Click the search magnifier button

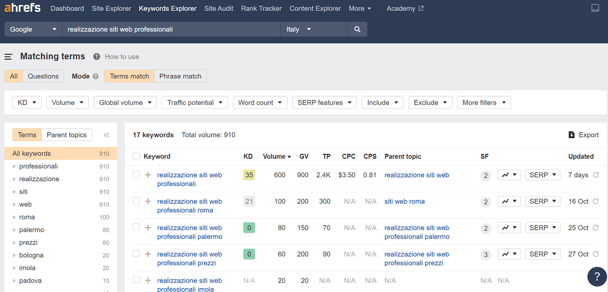point(357,29)
